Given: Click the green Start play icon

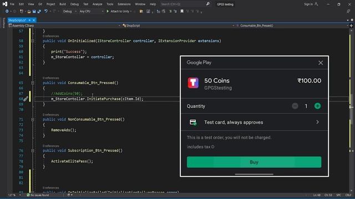Looking at the screenshot, I should pos(108,11).
